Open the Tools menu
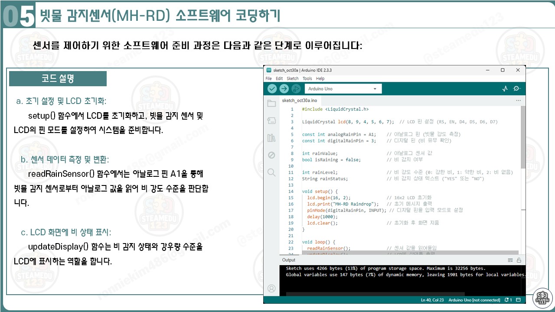555x312 pixels. 307,78
